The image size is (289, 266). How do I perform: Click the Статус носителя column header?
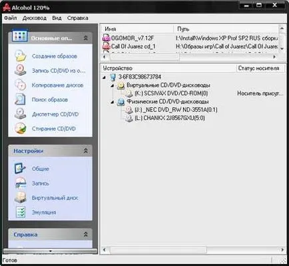pos(260,68)
